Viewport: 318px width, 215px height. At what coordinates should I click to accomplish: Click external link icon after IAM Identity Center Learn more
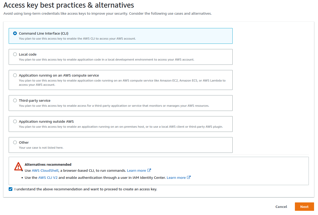click(189, 178)
